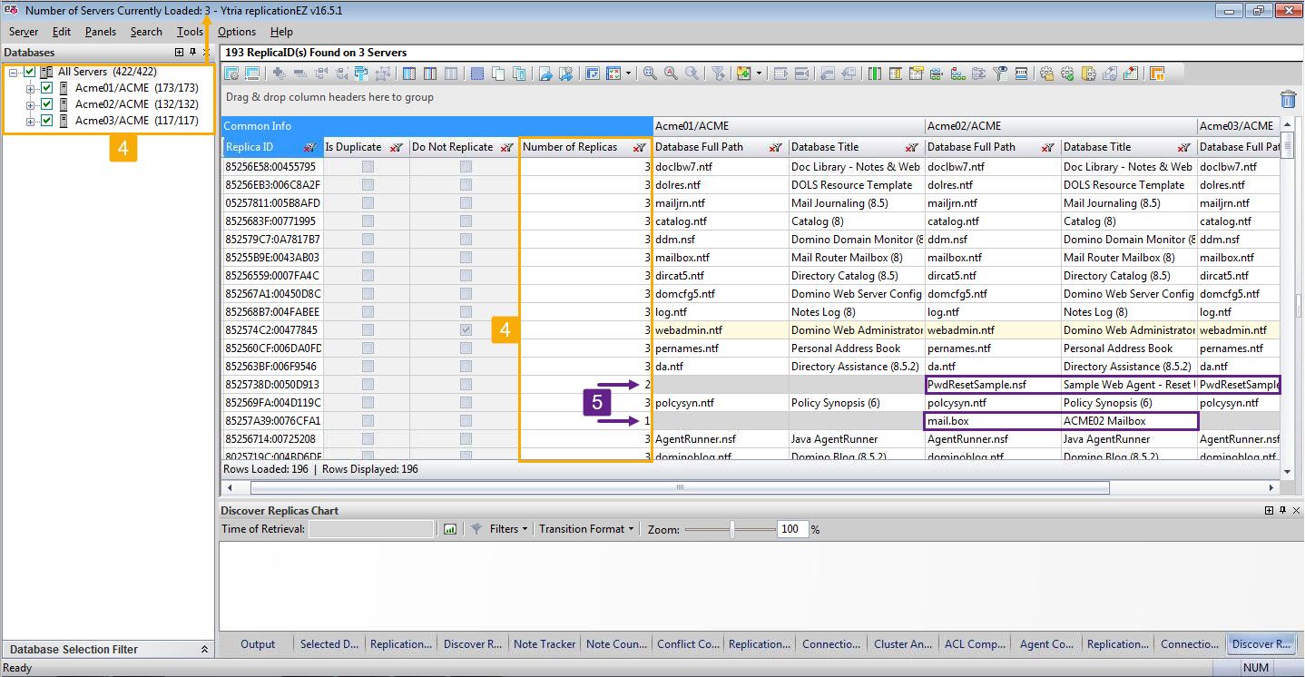The height and width of the screenshot is (677, 1305).
Task: Switch to the Note Tracker tab
Action: (x=545, y=644)
